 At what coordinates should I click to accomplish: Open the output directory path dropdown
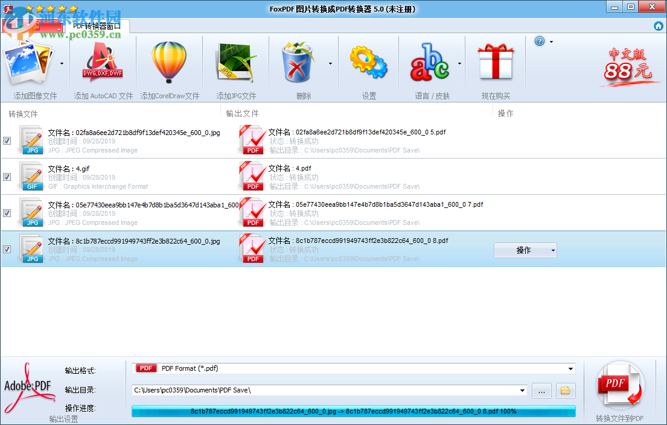pyautogui.click(x=523, y=390)
